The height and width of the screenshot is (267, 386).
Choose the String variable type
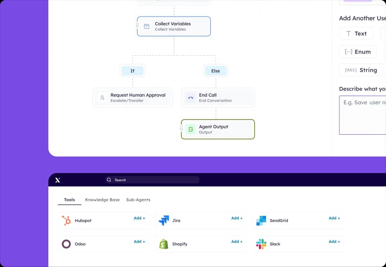[x=361, y=70]
